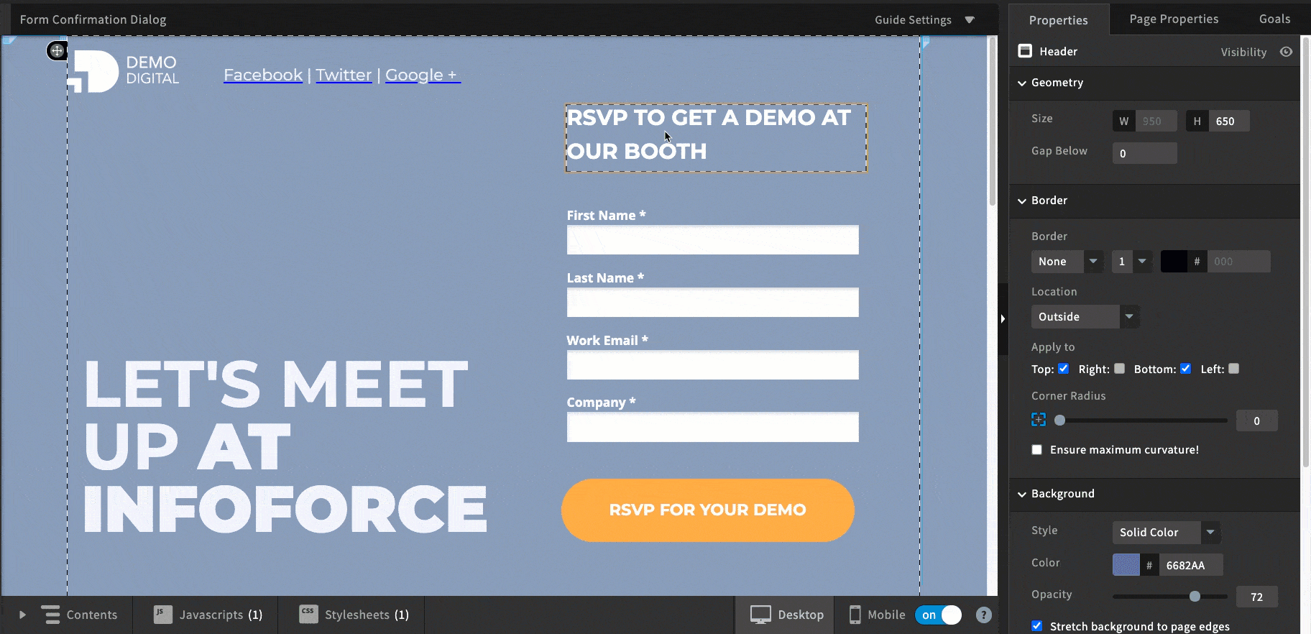The width and height of the screenshot is (1311, 634).
Task: Open the border style None dropdown
Action: tap(1067, 262)
